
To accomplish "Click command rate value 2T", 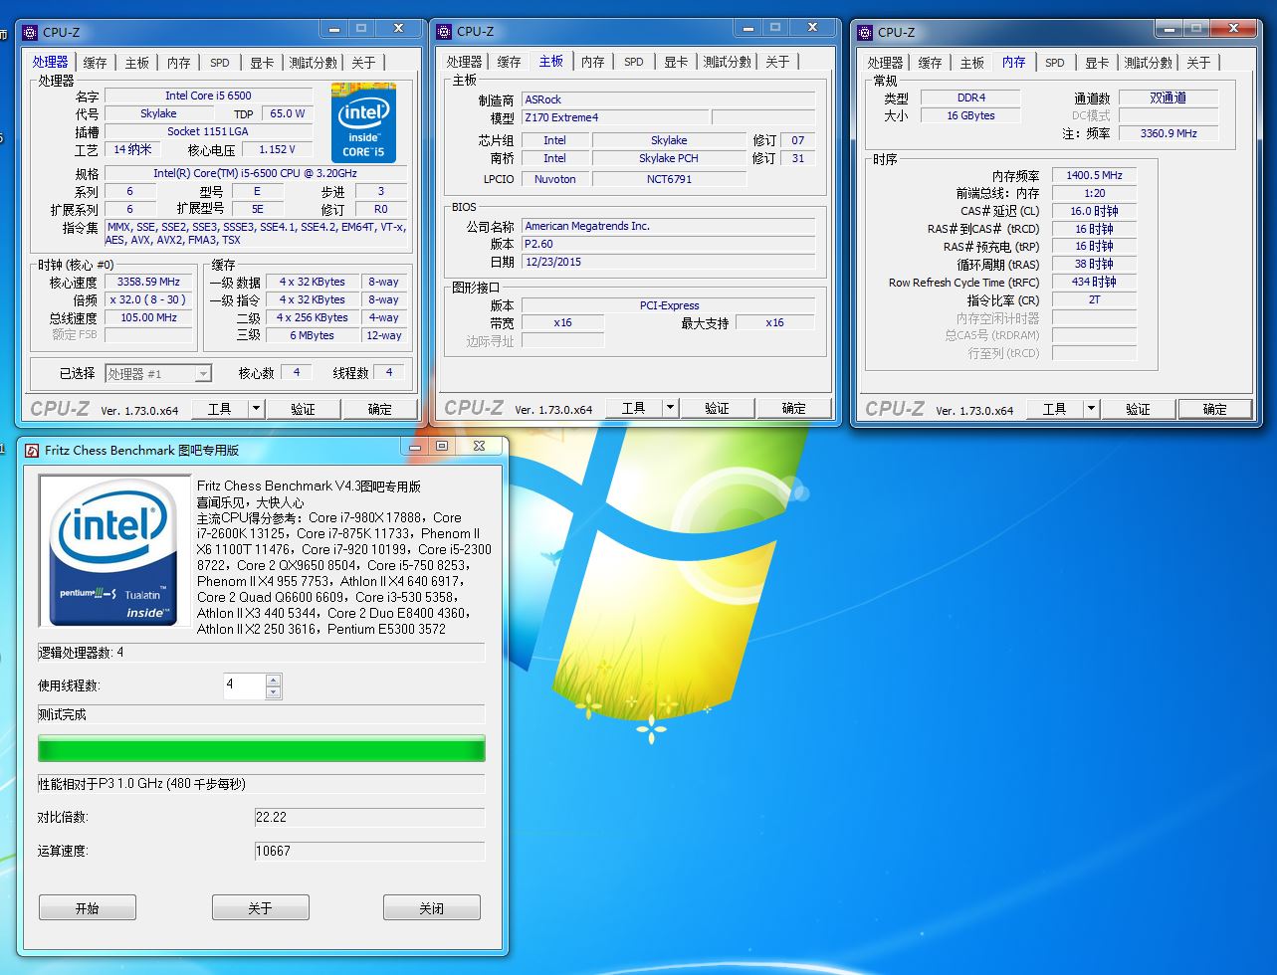I will pos(1094,299).
